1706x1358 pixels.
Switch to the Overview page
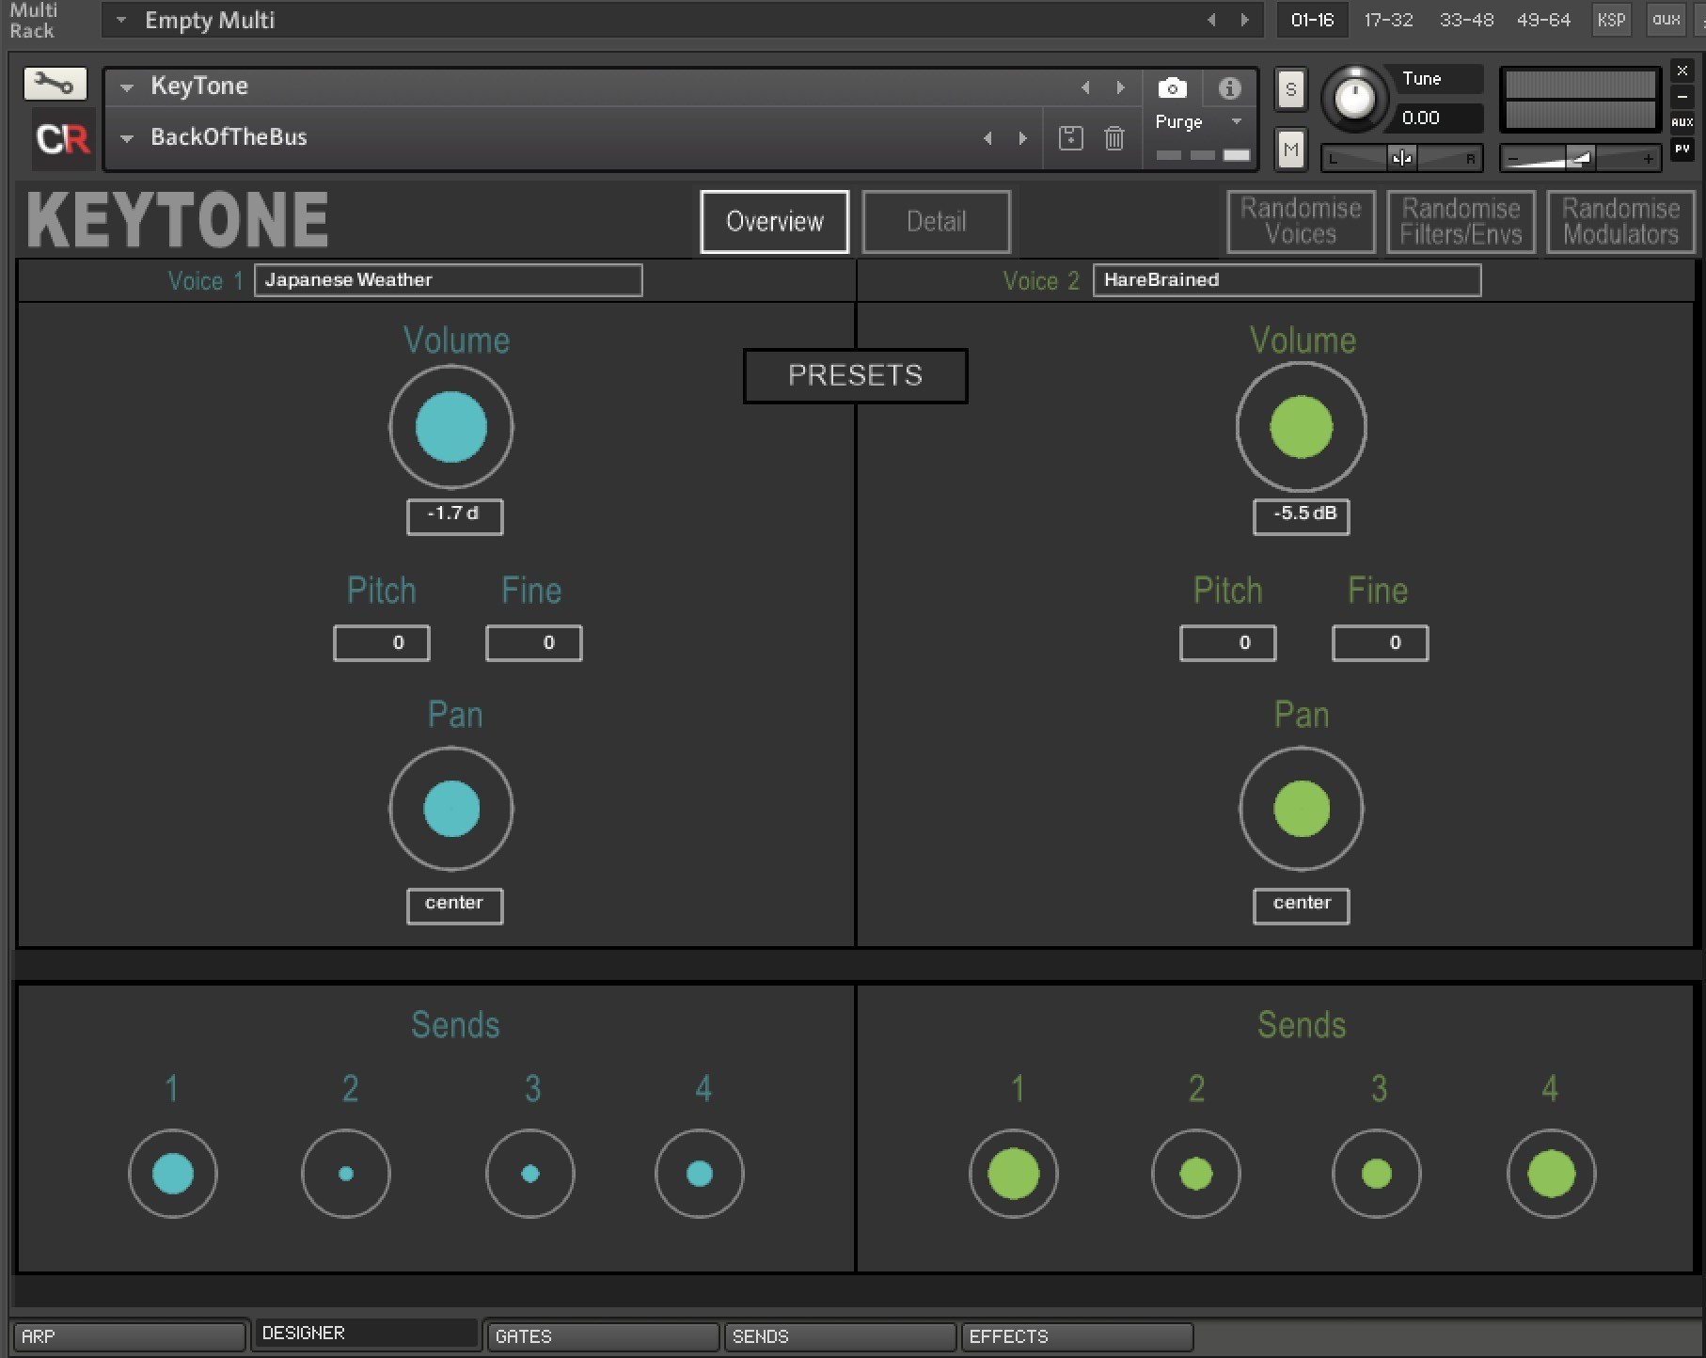(775, 222)
